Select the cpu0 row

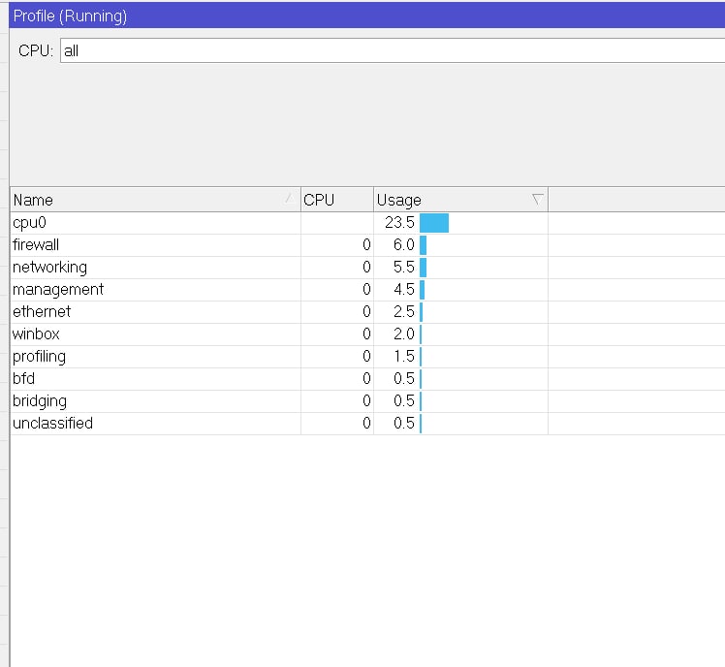(367, 223)
